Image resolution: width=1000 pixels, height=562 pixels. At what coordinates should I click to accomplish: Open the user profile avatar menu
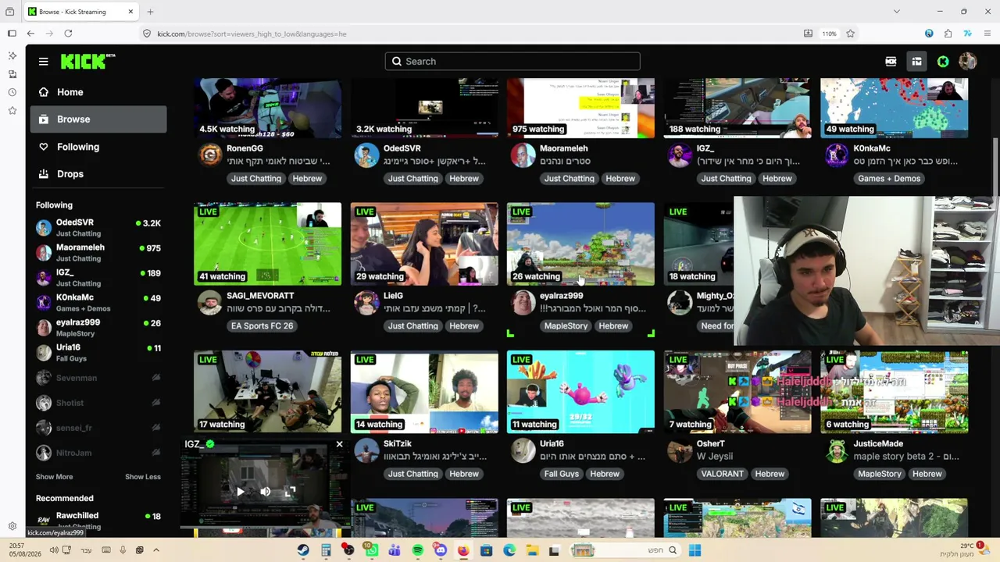(967, 62)
